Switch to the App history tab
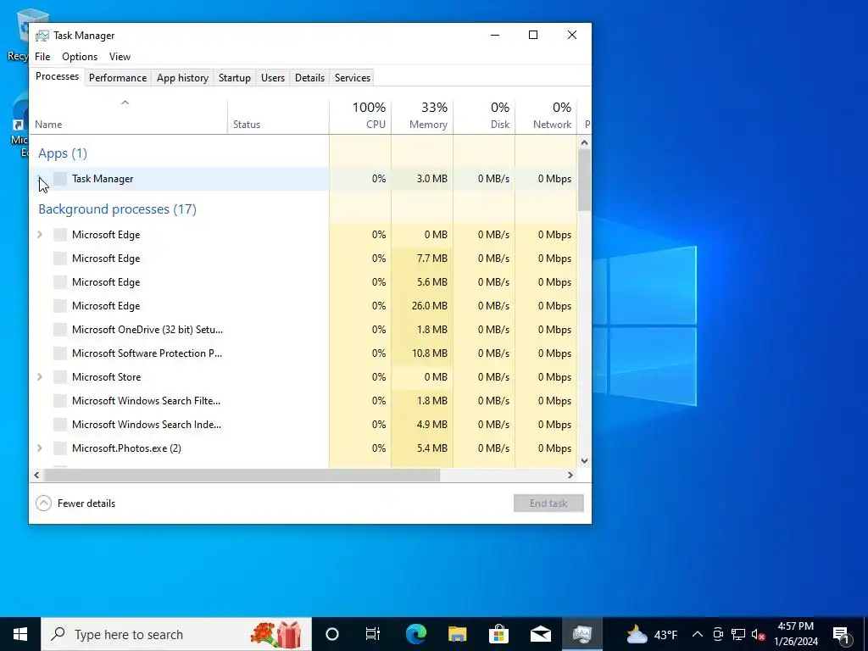 tap(183, 78)
